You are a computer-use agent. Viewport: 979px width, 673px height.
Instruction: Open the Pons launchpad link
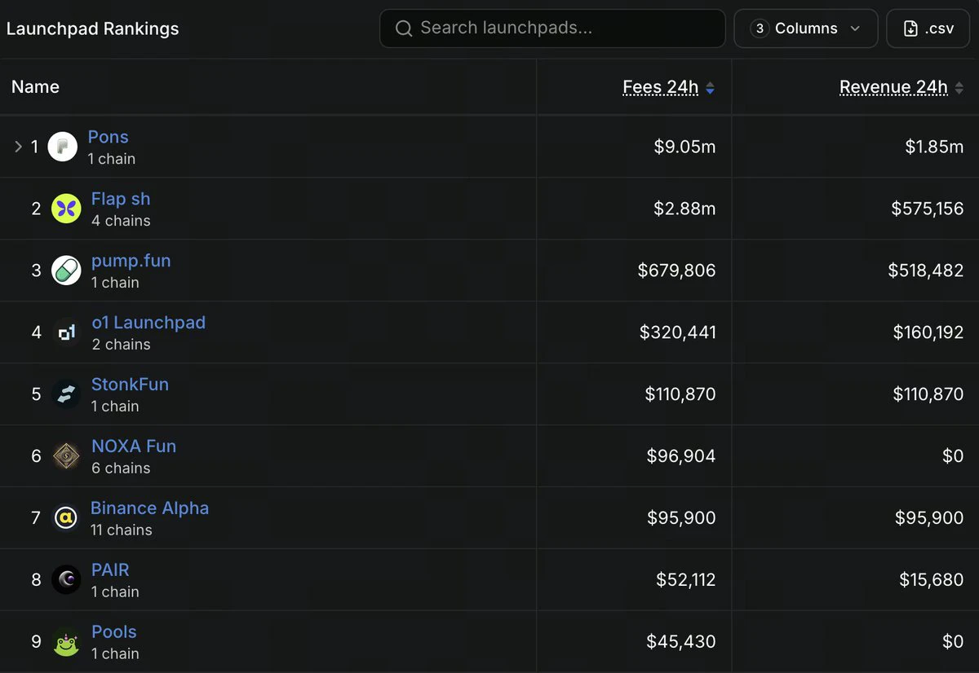(x=109, y=137)
